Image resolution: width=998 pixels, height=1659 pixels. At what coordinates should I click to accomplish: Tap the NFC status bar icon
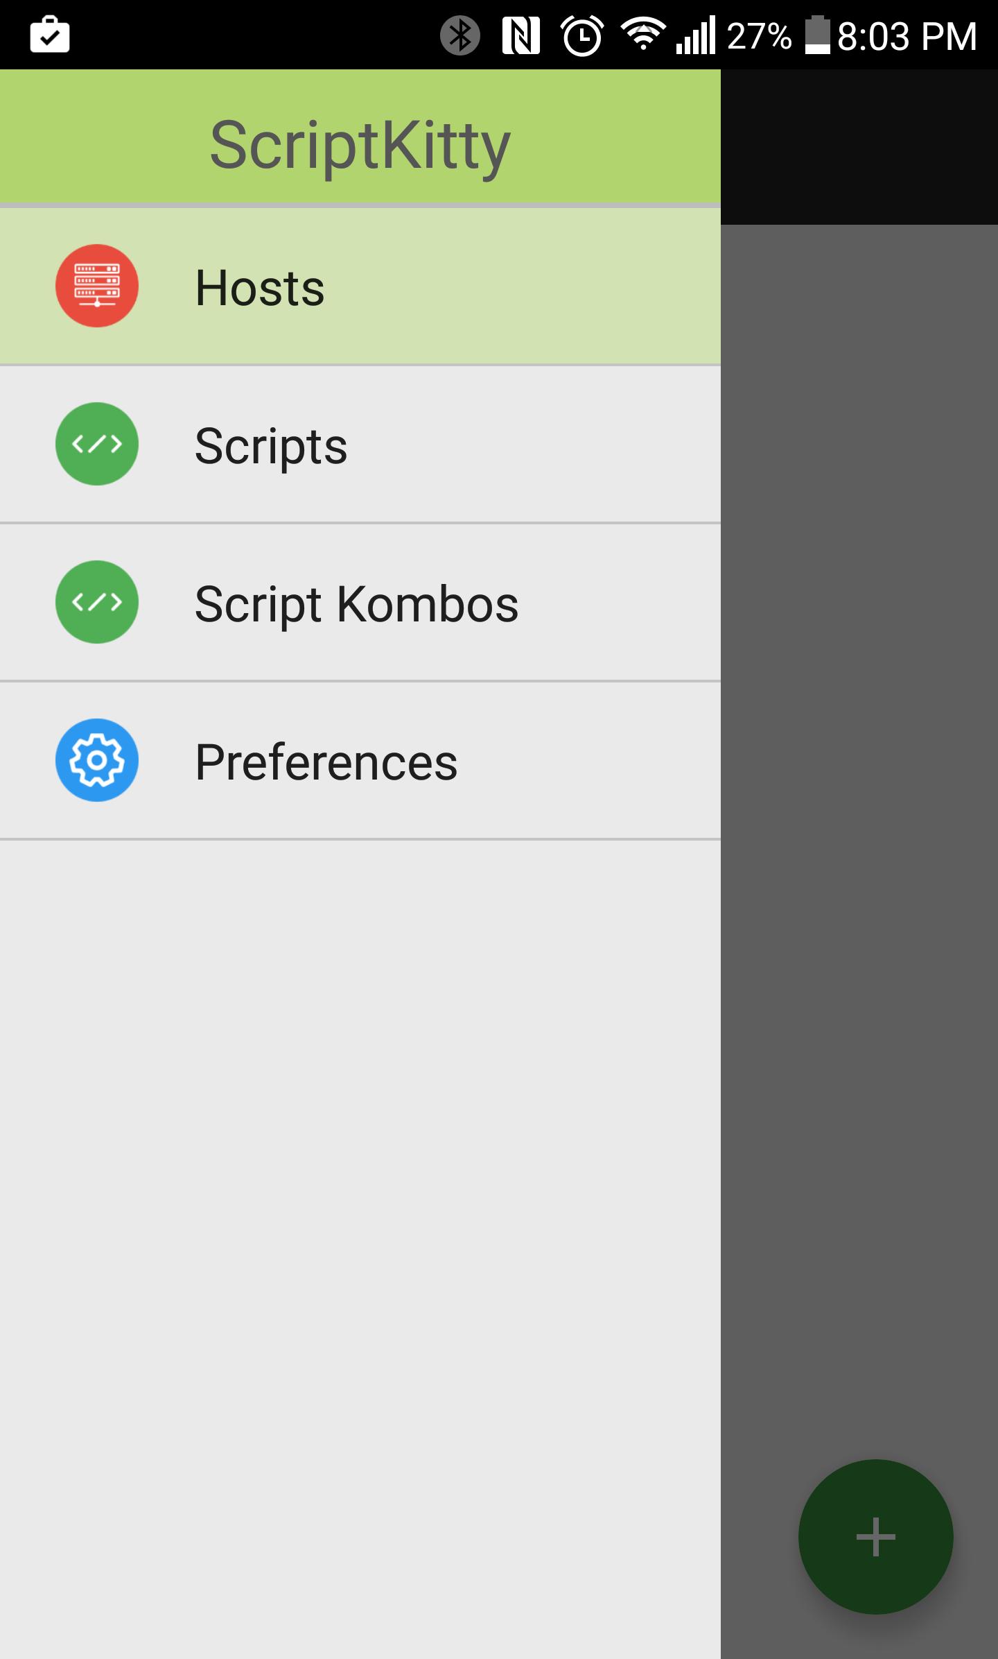[x=520, y=35]
